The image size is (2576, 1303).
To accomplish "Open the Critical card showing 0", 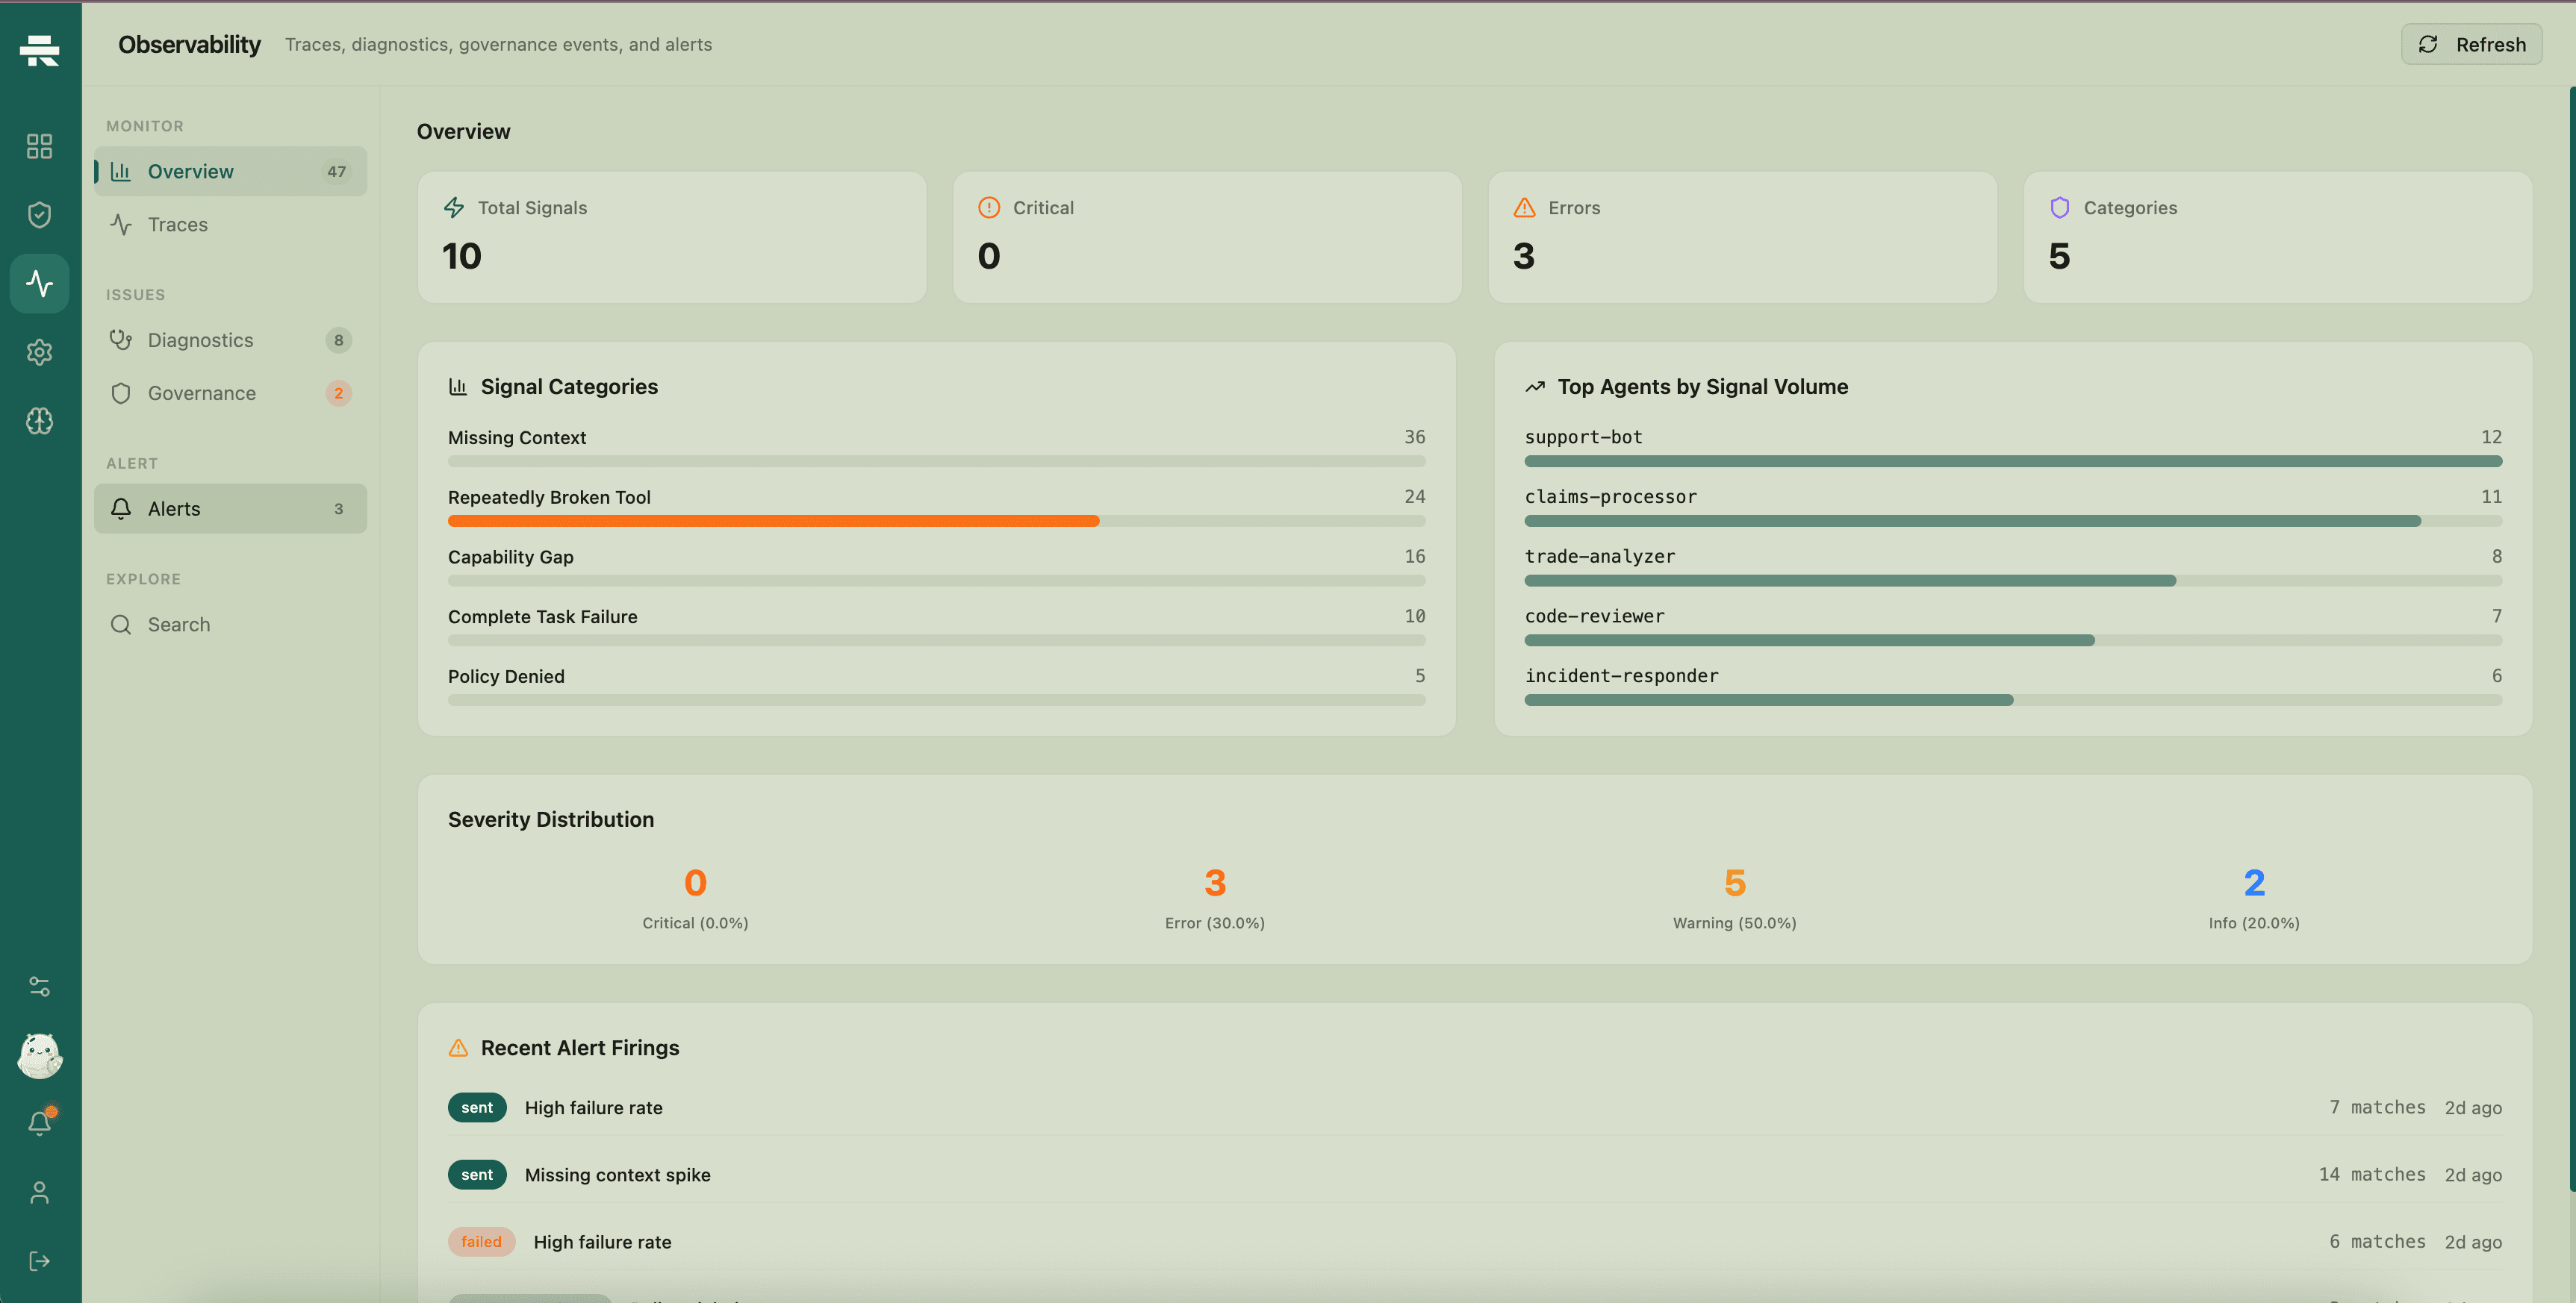I will click(1207, 238).
